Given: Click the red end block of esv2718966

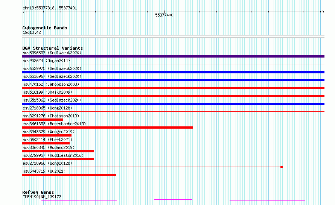Looking at the screenshot, I should 282,167.
